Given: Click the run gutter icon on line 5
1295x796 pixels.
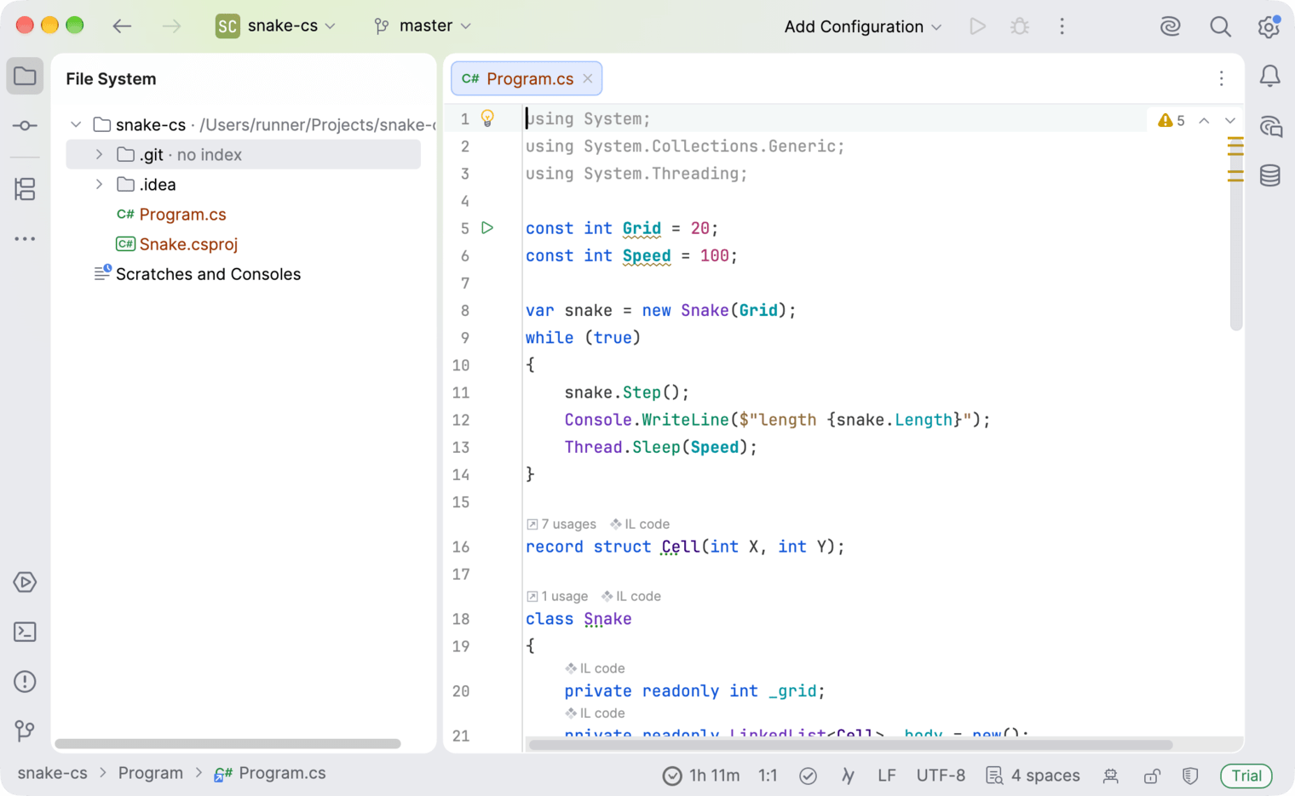Looking at the screenshot, I should pos(487,228).
